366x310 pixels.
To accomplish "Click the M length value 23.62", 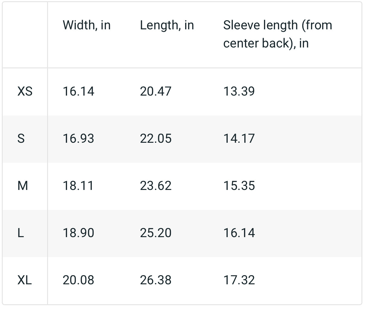I will click(156, 186).
